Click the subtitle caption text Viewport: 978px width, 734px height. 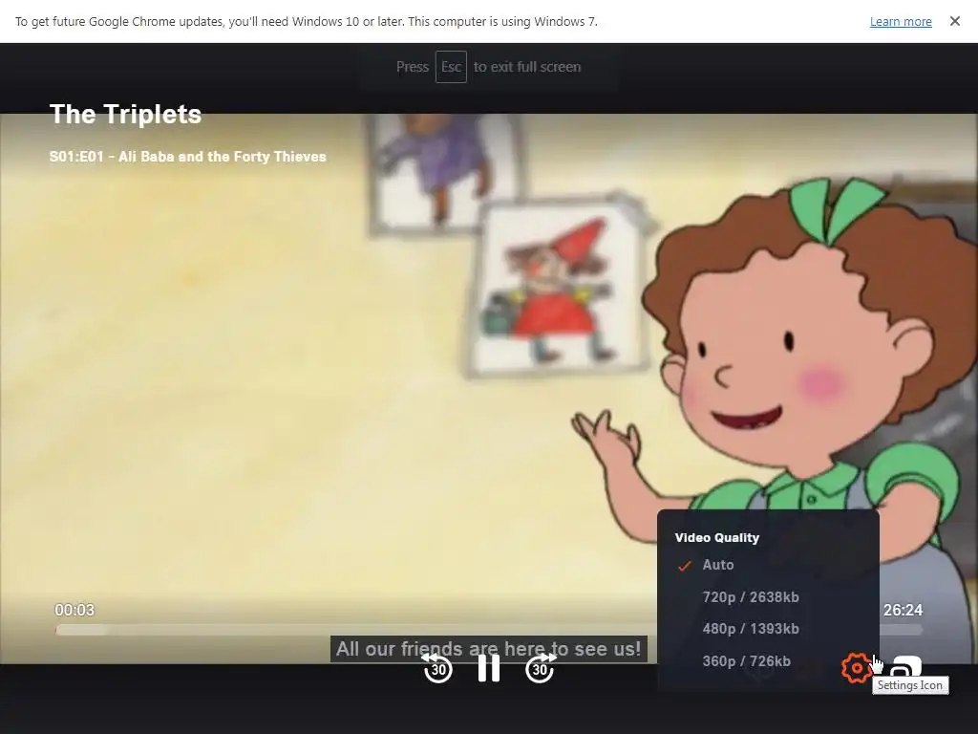(x=488, y=649)
